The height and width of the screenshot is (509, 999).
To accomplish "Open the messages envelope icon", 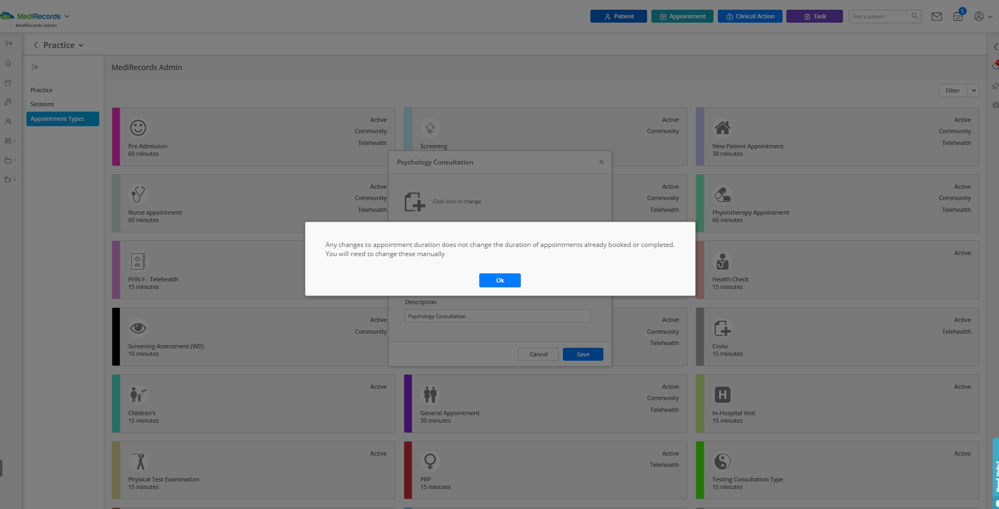I will click(x=937, y=16).
